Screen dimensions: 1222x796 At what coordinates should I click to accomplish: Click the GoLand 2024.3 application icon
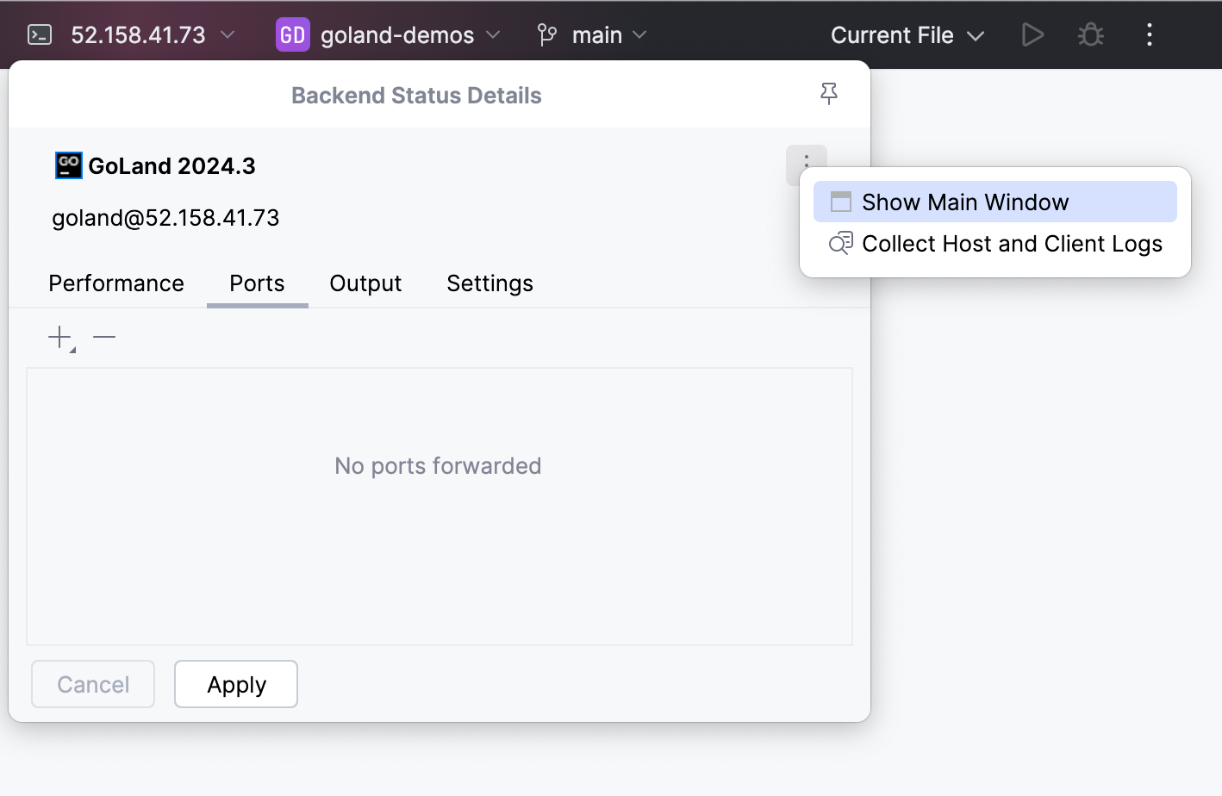pyautogui.click(x=68, y=165)
